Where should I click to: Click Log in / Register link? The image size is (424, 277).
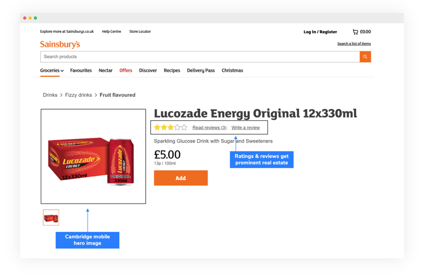[x=320, y=32]
